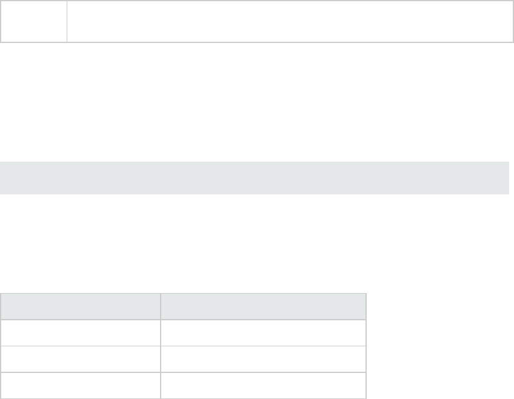514x399 pixels.
Task: Click empty white space right of the lower table
Action: [439, 345]
